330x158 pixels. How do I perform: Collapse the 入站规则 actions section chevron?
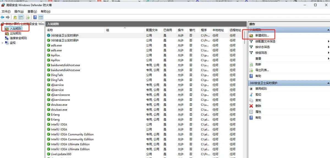point(328,30)
